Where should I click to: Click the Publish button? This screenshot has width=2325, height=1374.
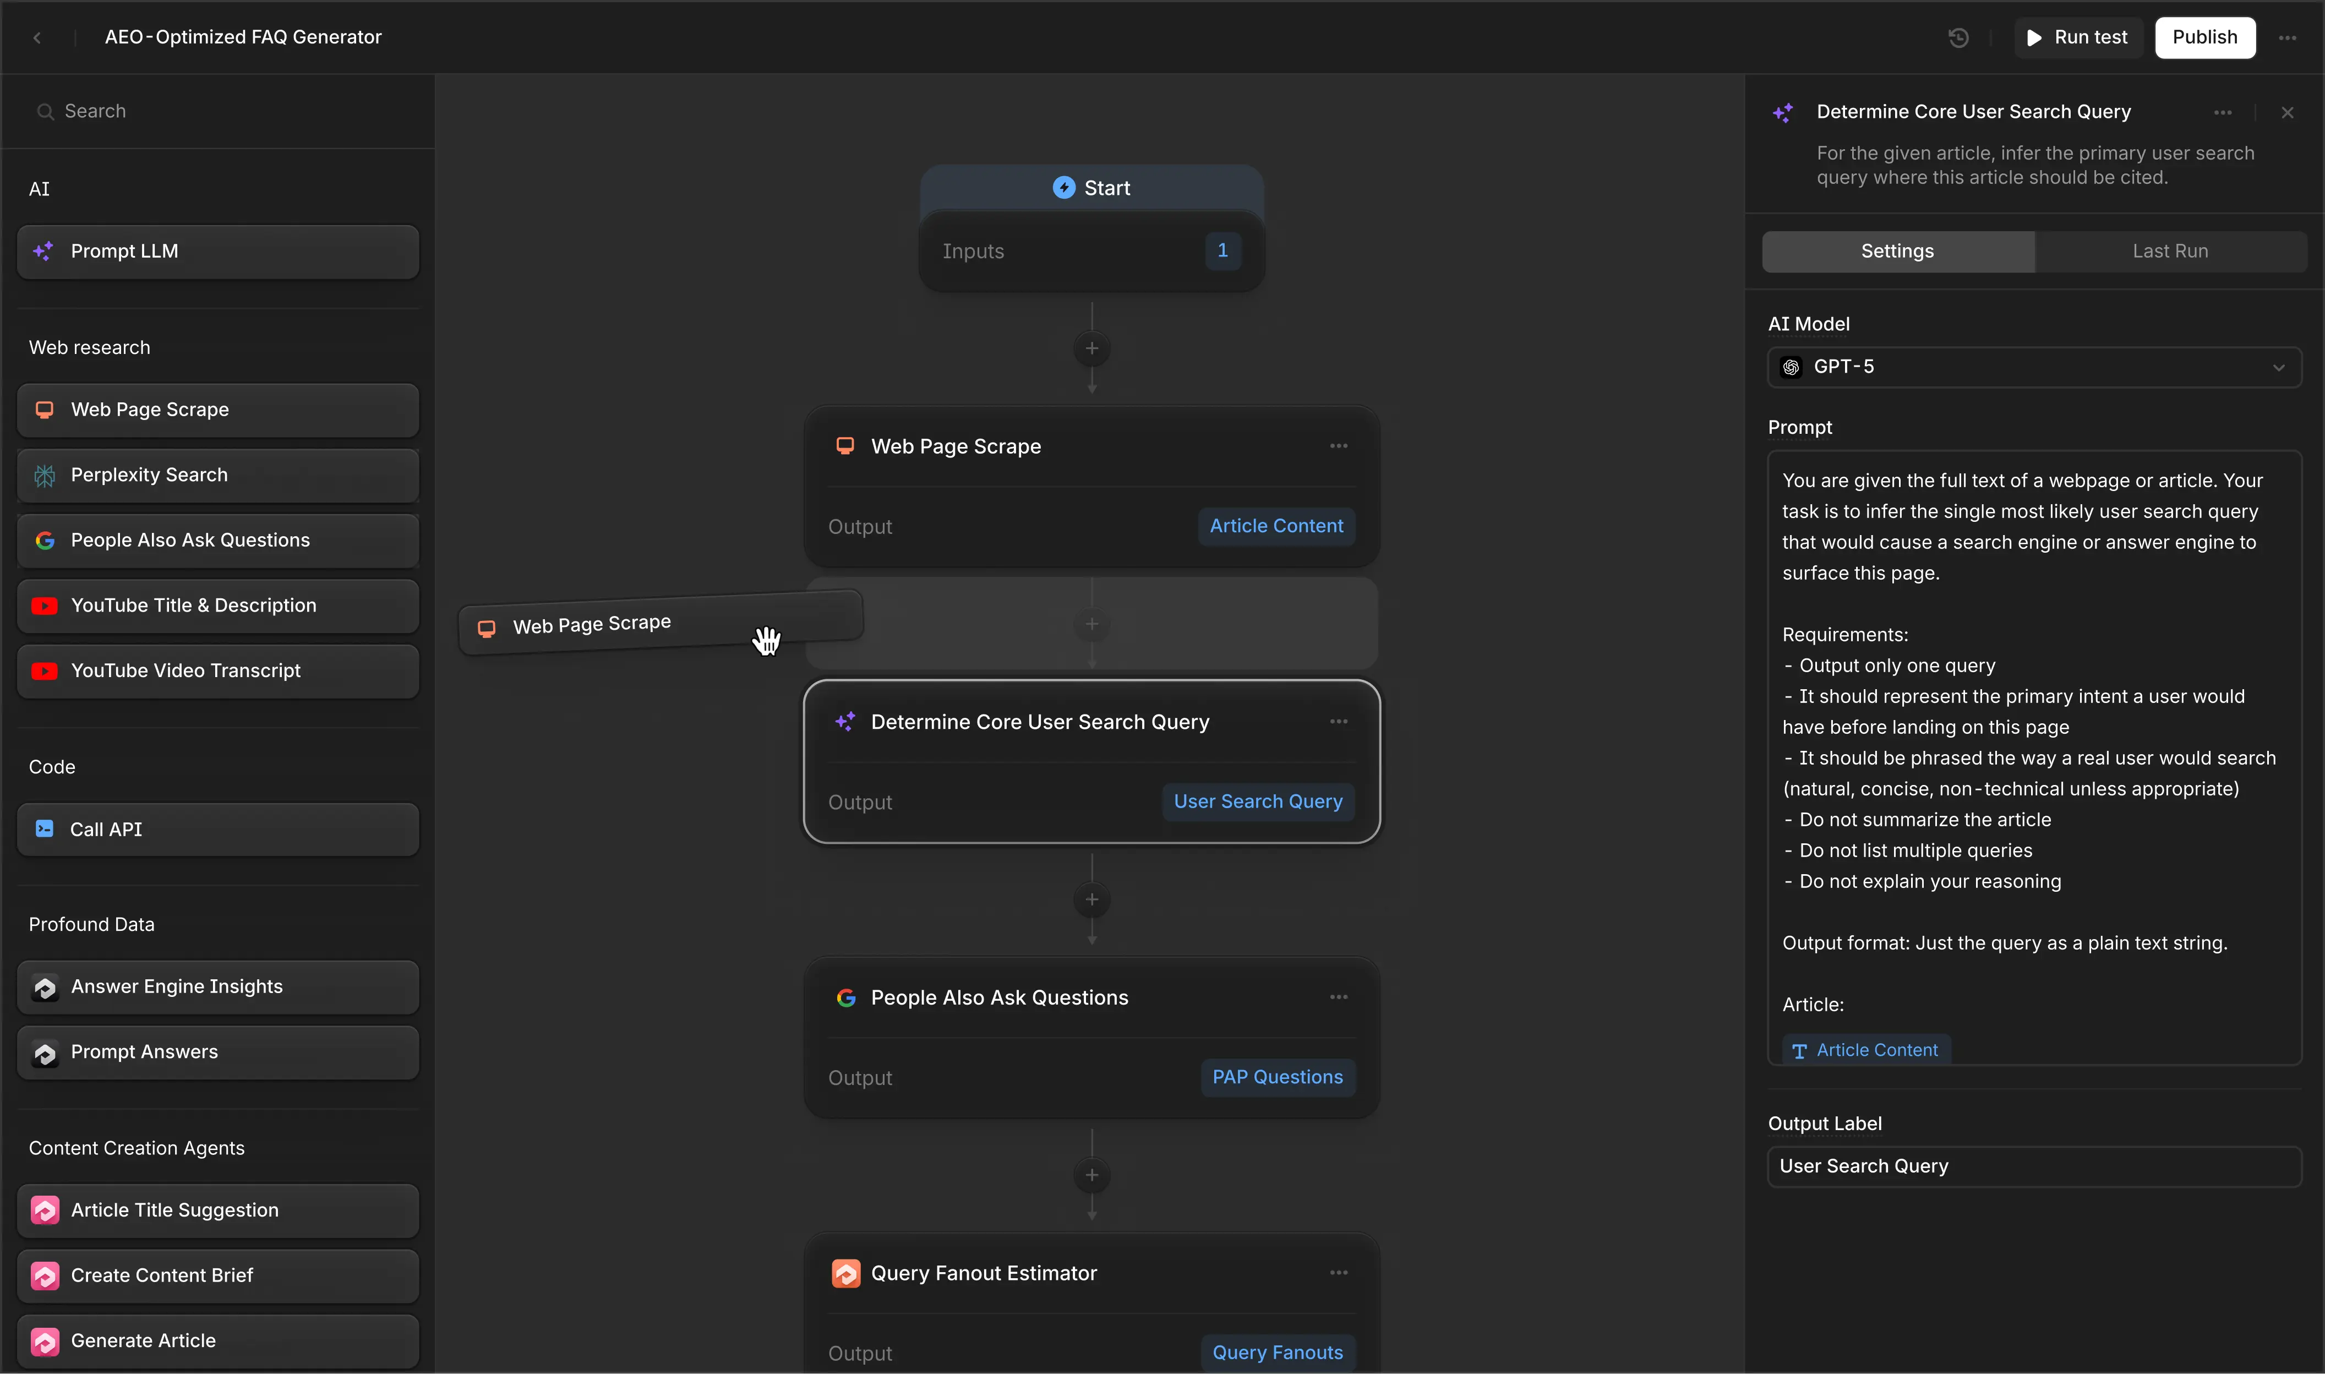[x=2204, y=37]
